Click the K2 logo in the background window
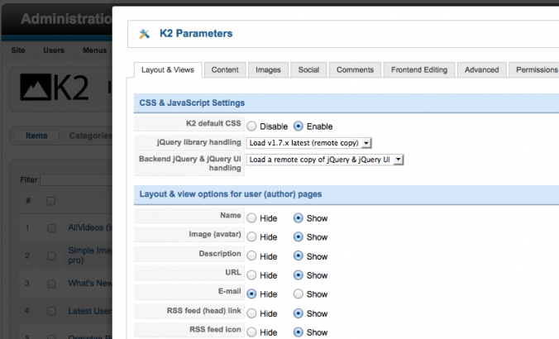This screenshot has width=559, height=339. [x=55, y=87]
